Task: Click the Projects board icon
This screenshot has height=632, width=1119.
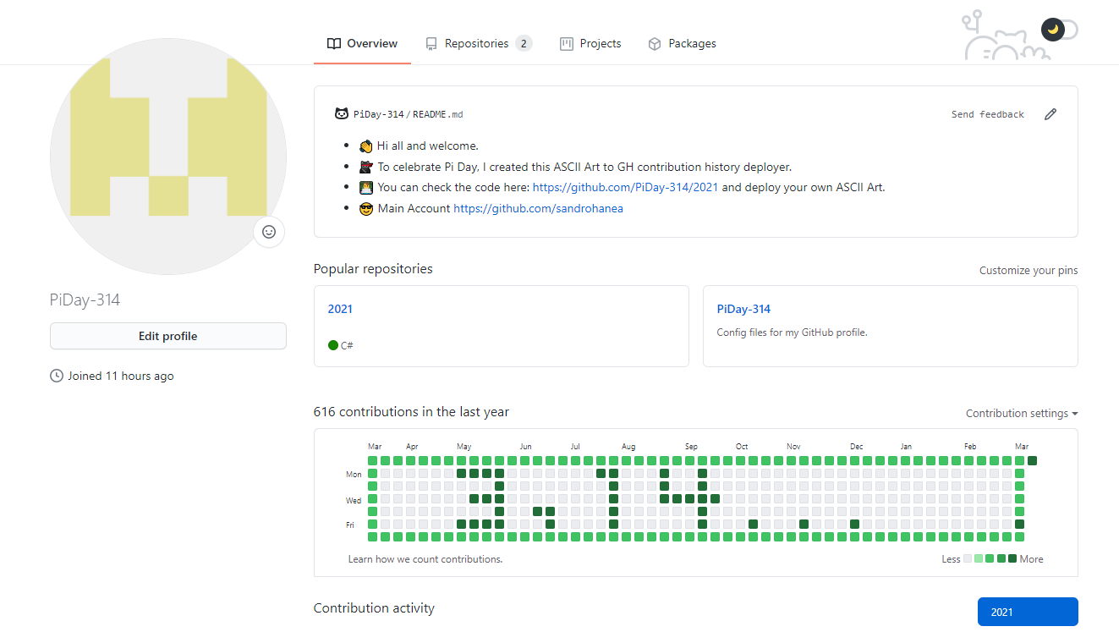Action: tap(566, 43)
